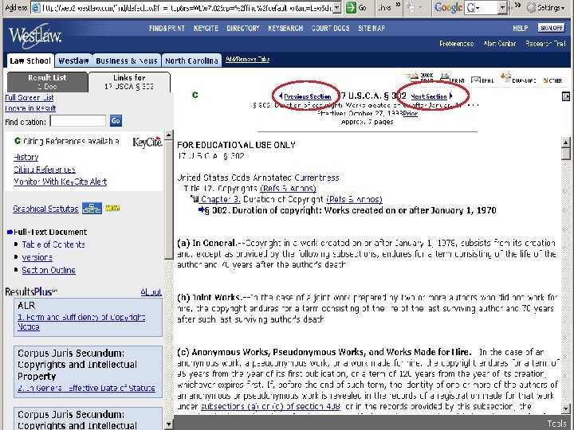This screenshot has height=430, width=574.
Task: Click Monitor With KeyCite Alert
Action: (x=60, y=182)
